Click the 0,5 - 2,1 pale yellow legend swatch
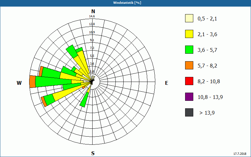Image resolution: width=251 pixels, height=157 pixels. [x=189, y=18]
